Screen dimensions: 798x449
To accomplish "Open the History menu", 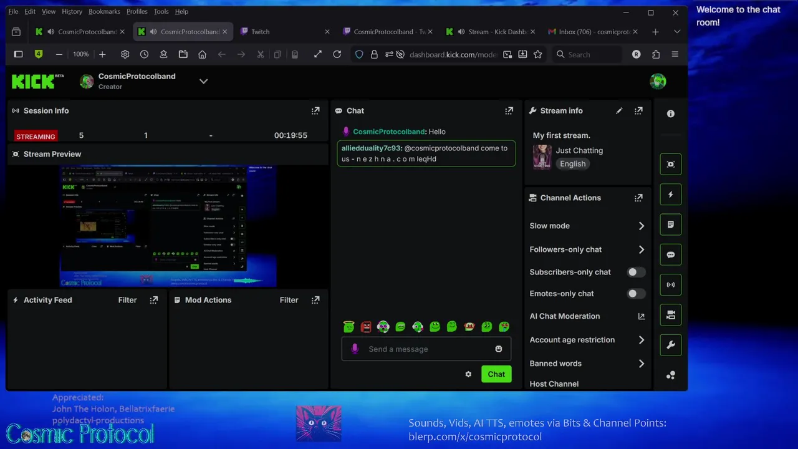I will coord(72,11).
